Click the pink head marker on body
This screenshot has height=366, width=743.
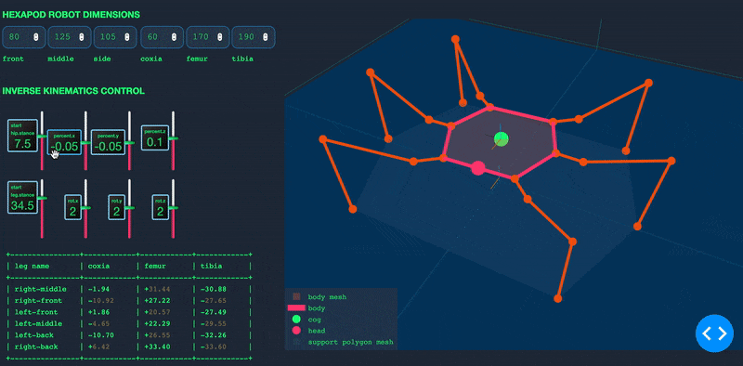pyautogui.click(x=477, y=168)
